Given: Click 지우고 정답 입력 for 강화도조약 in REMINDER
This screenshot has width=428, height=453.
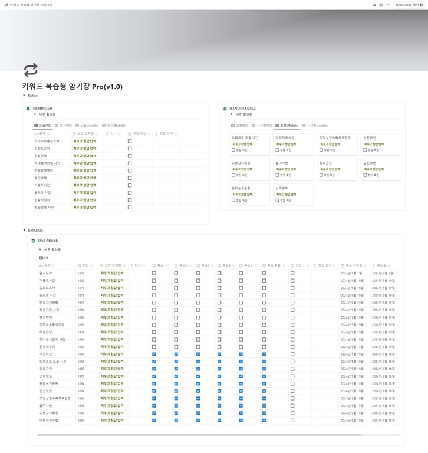Looking at the screenshot, I should pyautogui.click(x=85, y=149).
